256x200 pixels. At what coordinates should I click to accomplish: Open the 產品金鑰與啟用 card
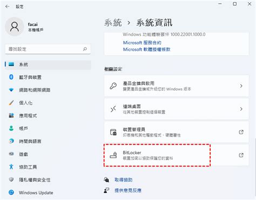tap(177, 86)
